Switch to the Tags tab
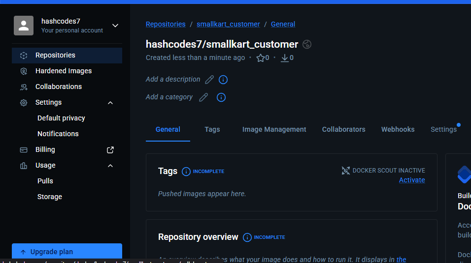Viewport: 471px width, 263px height. coord(212,130)
